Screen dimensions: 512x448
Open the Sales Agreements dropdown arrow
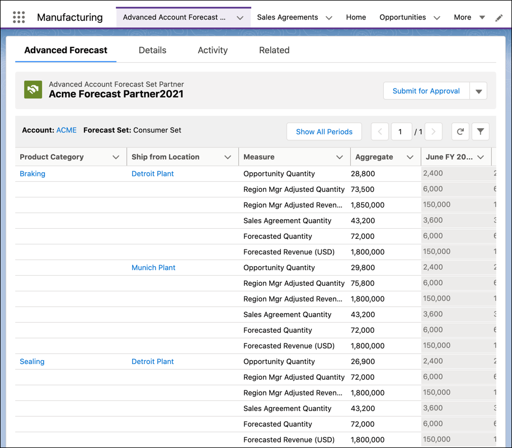(330, 17)
